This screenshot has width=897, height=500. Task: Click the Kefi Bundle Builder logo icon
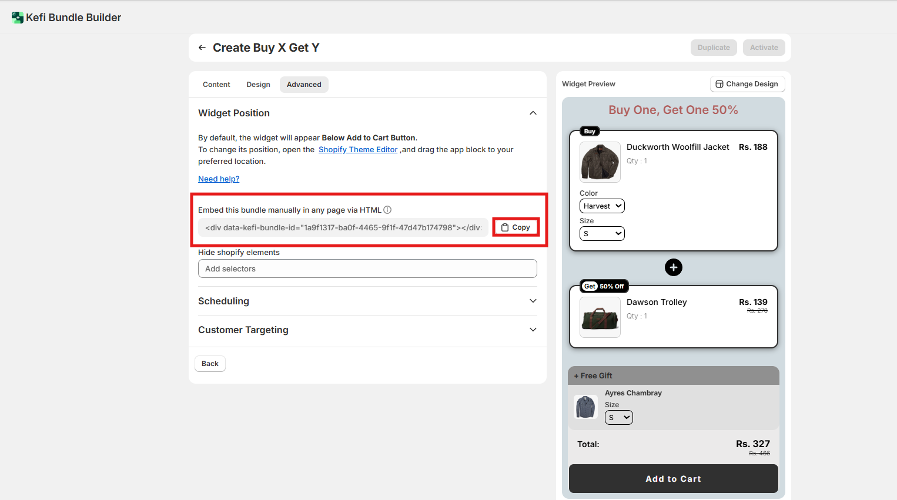(18, 18)
